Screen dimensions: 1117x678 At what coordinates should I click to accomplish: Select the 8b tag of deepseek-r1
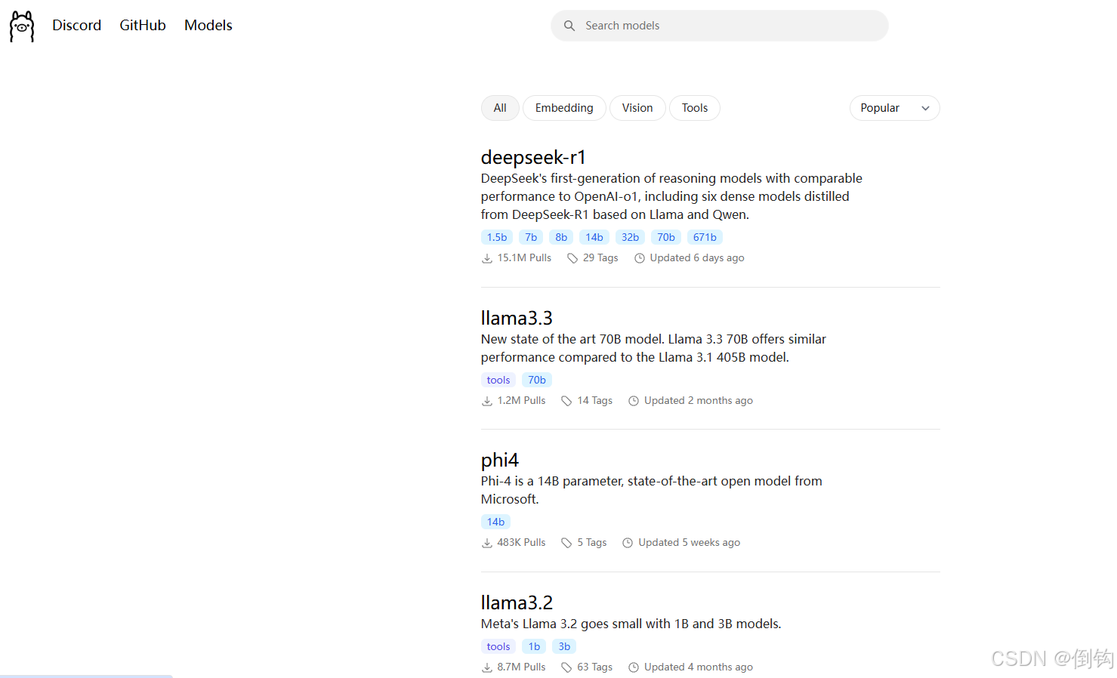click(x=561, y=237)
